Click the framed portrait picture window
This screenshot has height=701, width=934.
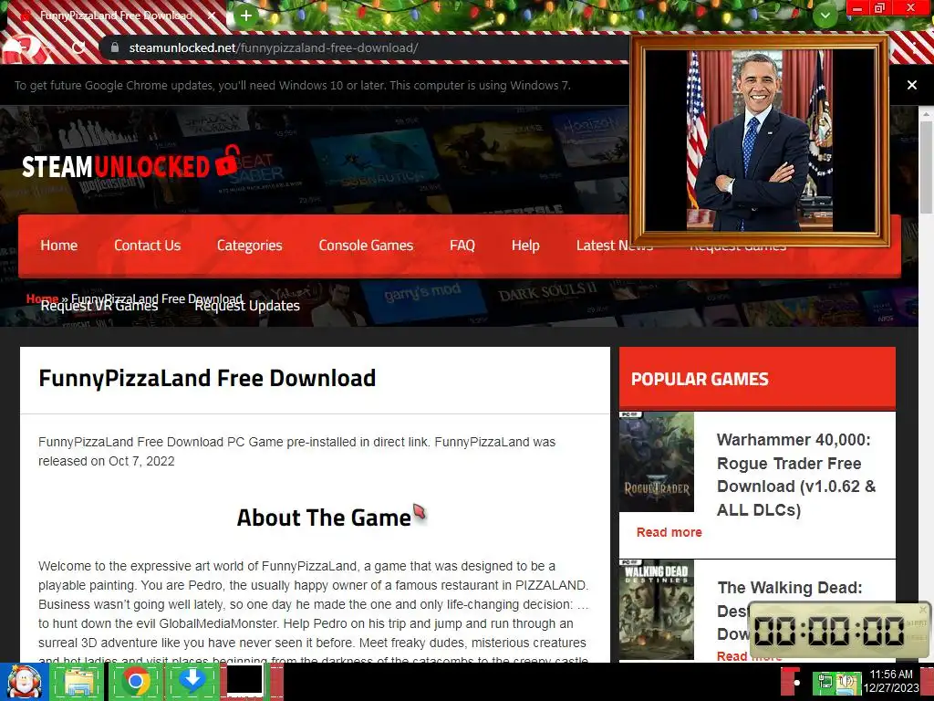(760, 141)
